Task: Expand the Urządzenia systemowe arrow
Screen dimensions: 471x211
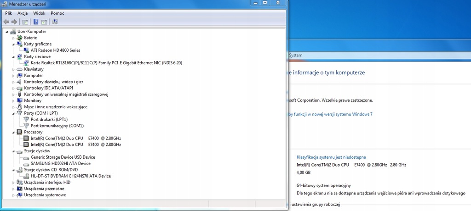Action: [x=13, y=195]
